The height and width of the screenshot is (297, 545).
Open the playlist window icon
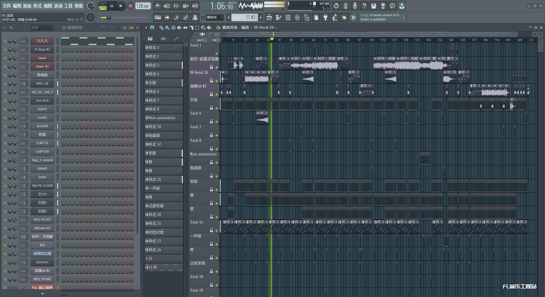pyautogui.click(x=269, y=18)
